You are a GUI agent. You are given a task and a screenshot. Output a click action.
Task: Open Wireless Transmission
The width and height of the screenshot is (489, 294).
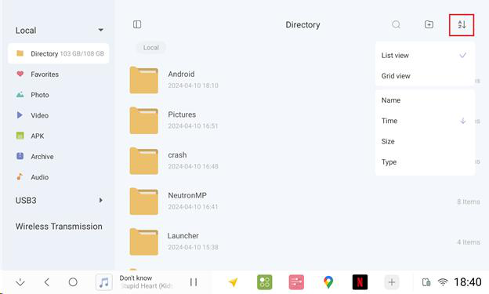click(59, 227)
